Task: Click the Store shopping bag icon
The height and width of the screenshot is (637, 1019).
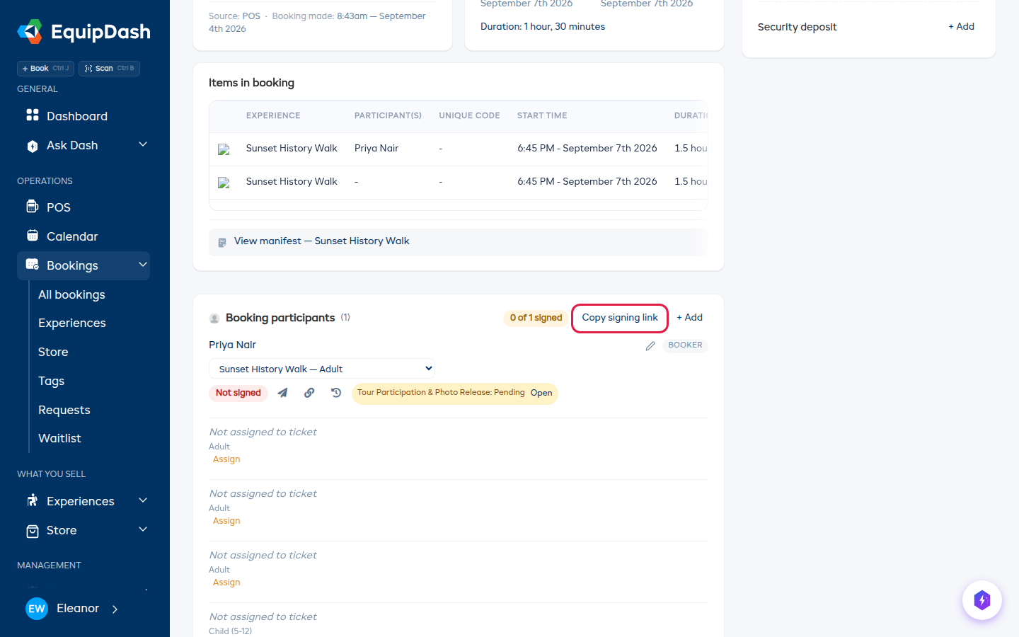Action: [33, 531]
